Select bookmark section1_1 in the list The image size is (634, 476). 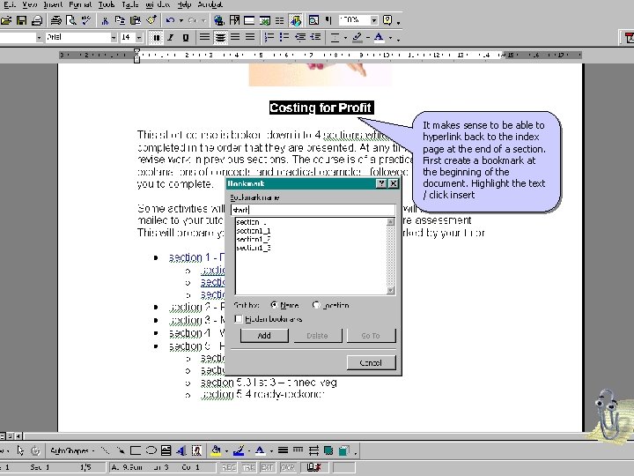[x=254, y=231]
